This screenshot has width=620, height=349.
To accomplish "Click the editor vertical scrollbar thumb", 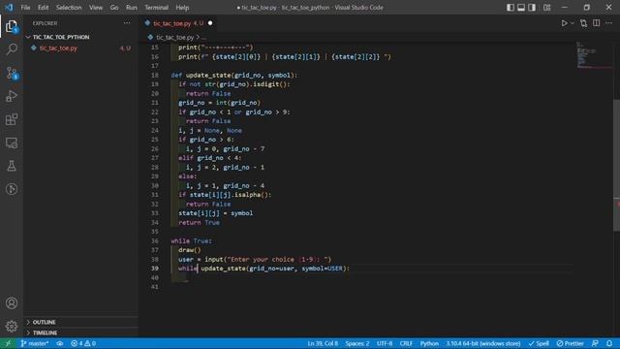I will pos(616,165).
